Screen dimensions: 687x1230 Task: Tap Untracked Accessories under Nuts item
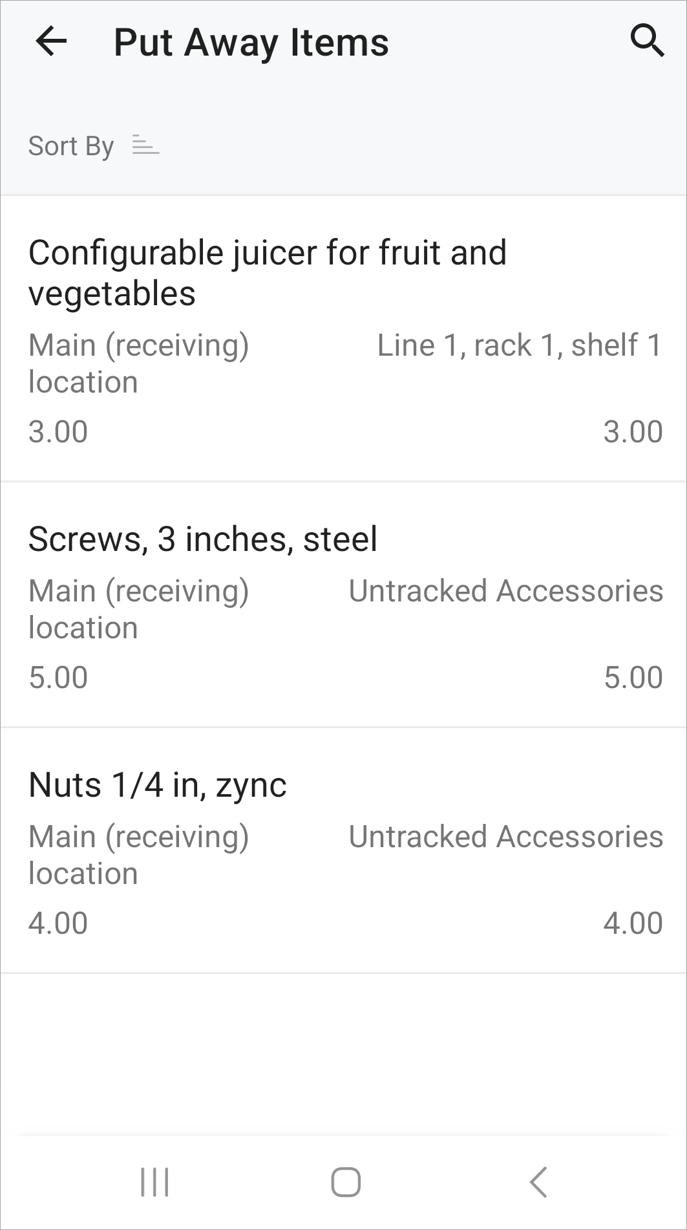(506, 837)
